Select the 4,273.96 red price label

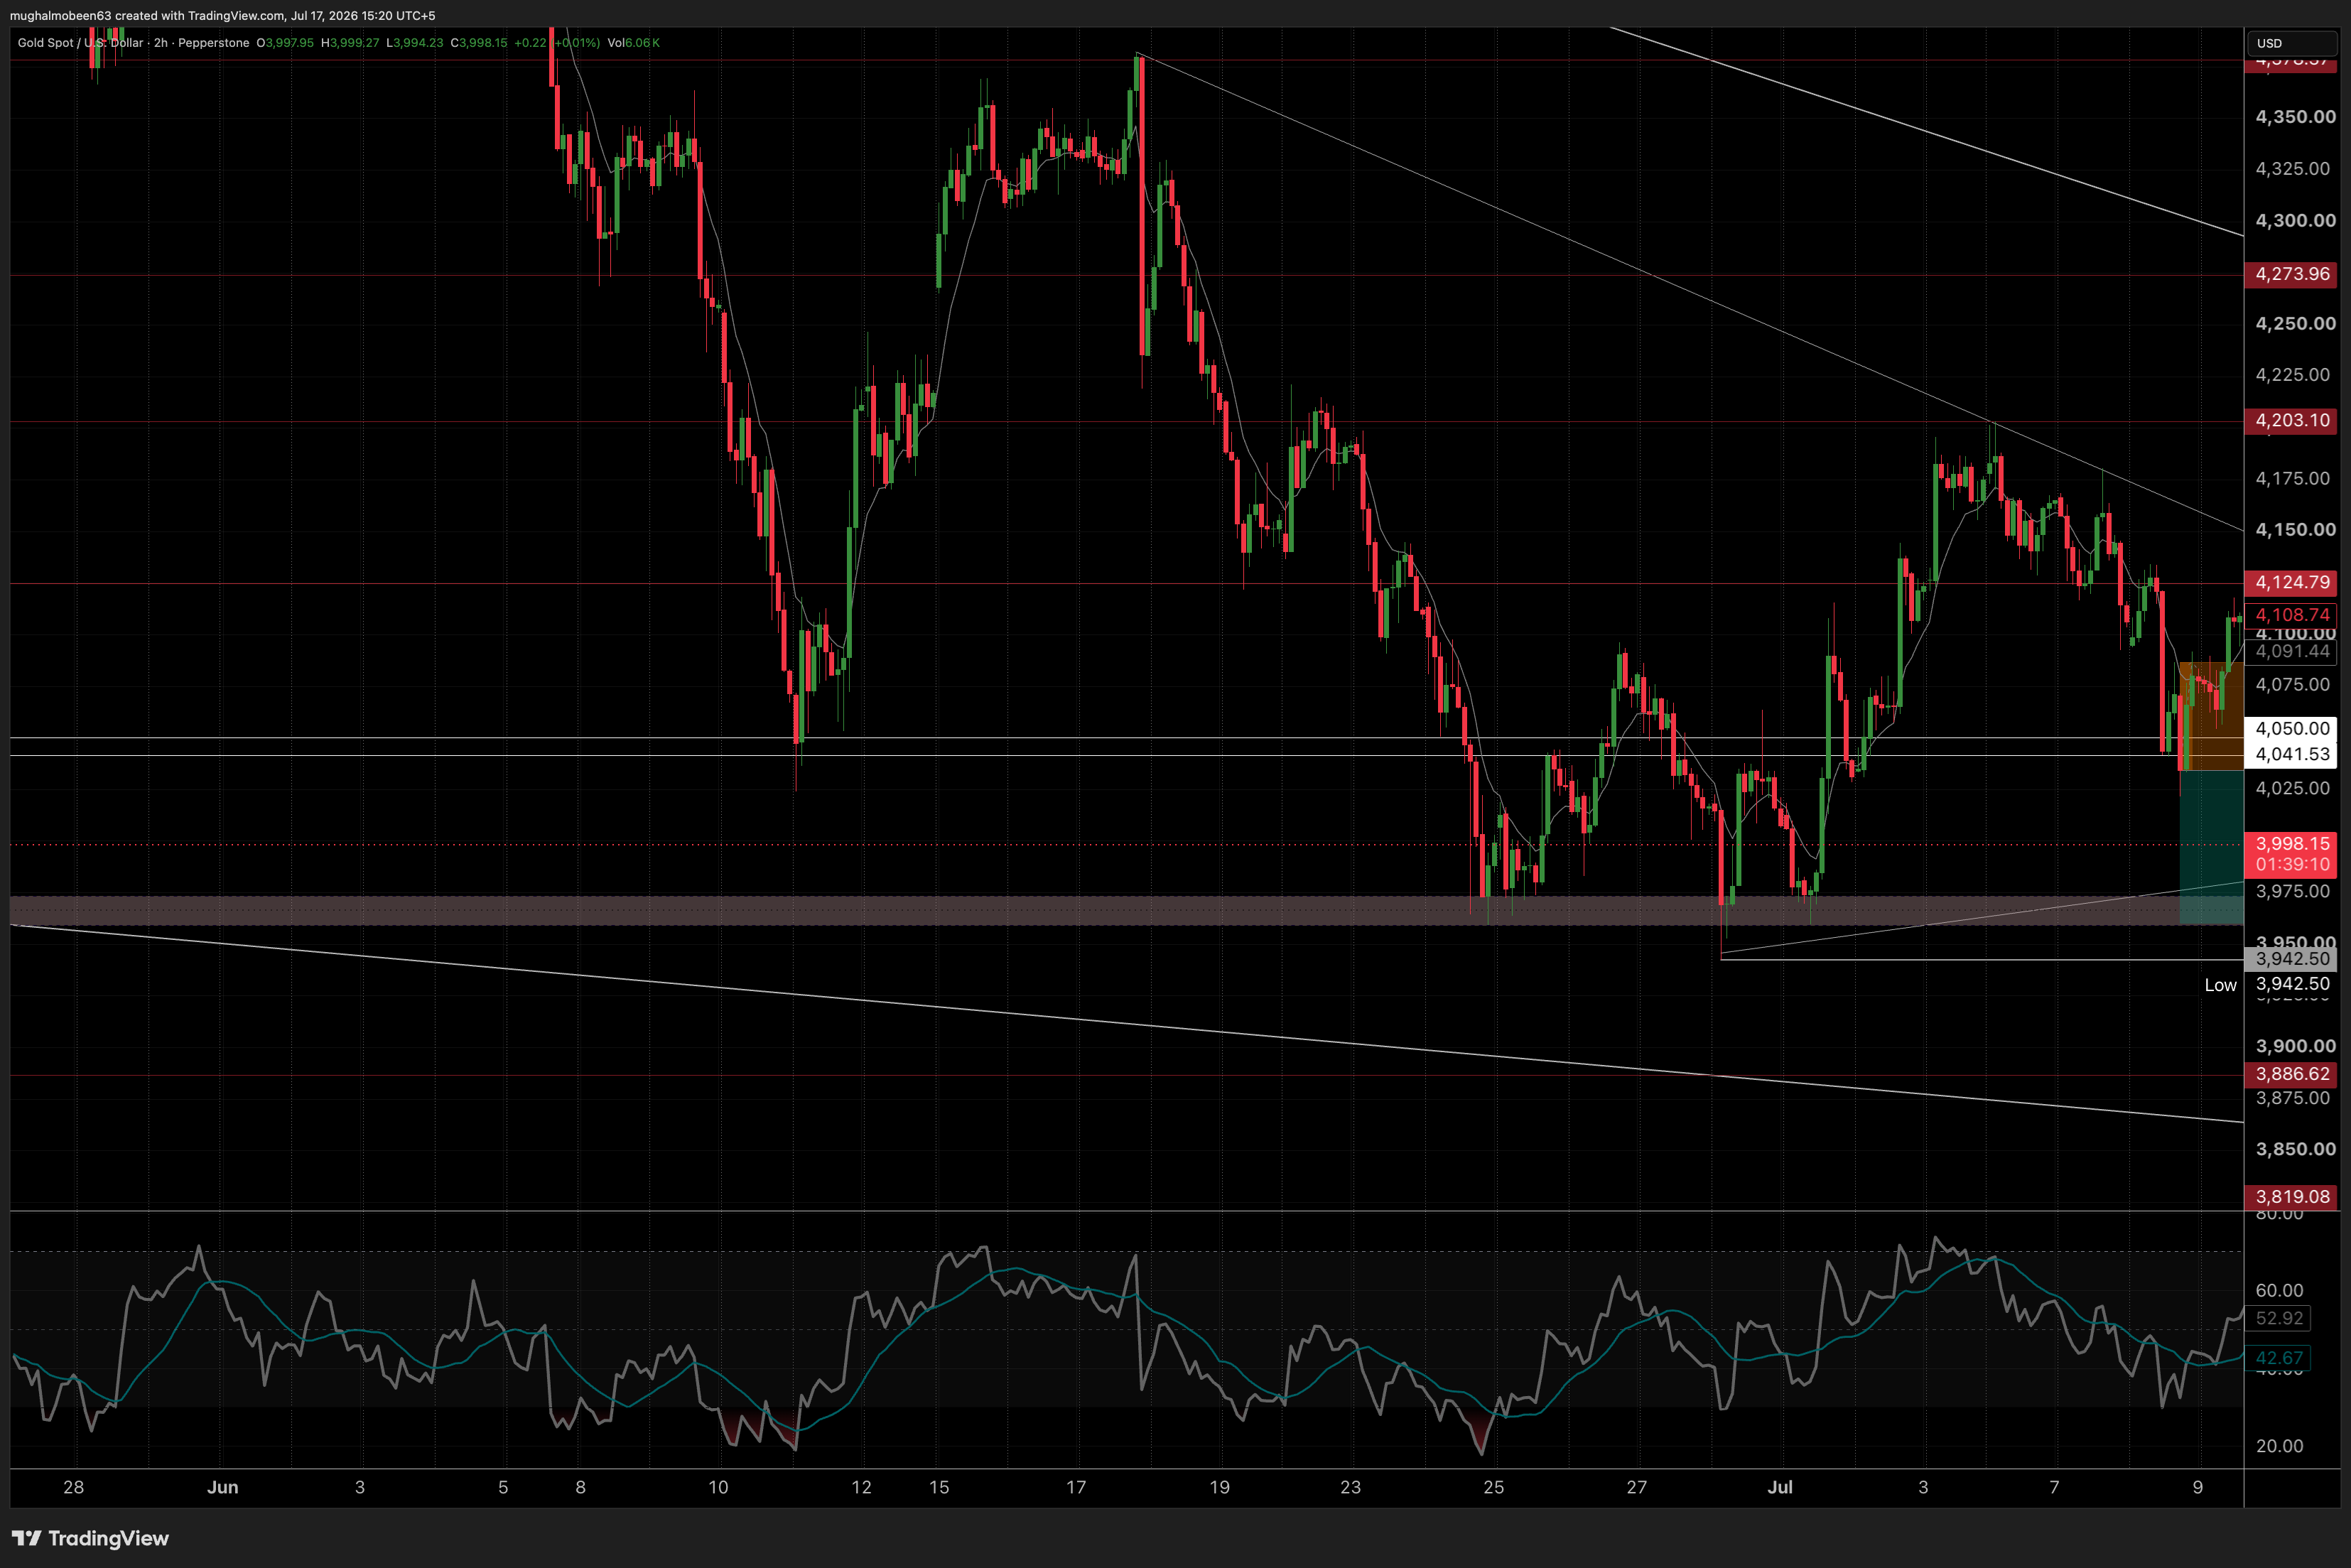pos(2291,274)
